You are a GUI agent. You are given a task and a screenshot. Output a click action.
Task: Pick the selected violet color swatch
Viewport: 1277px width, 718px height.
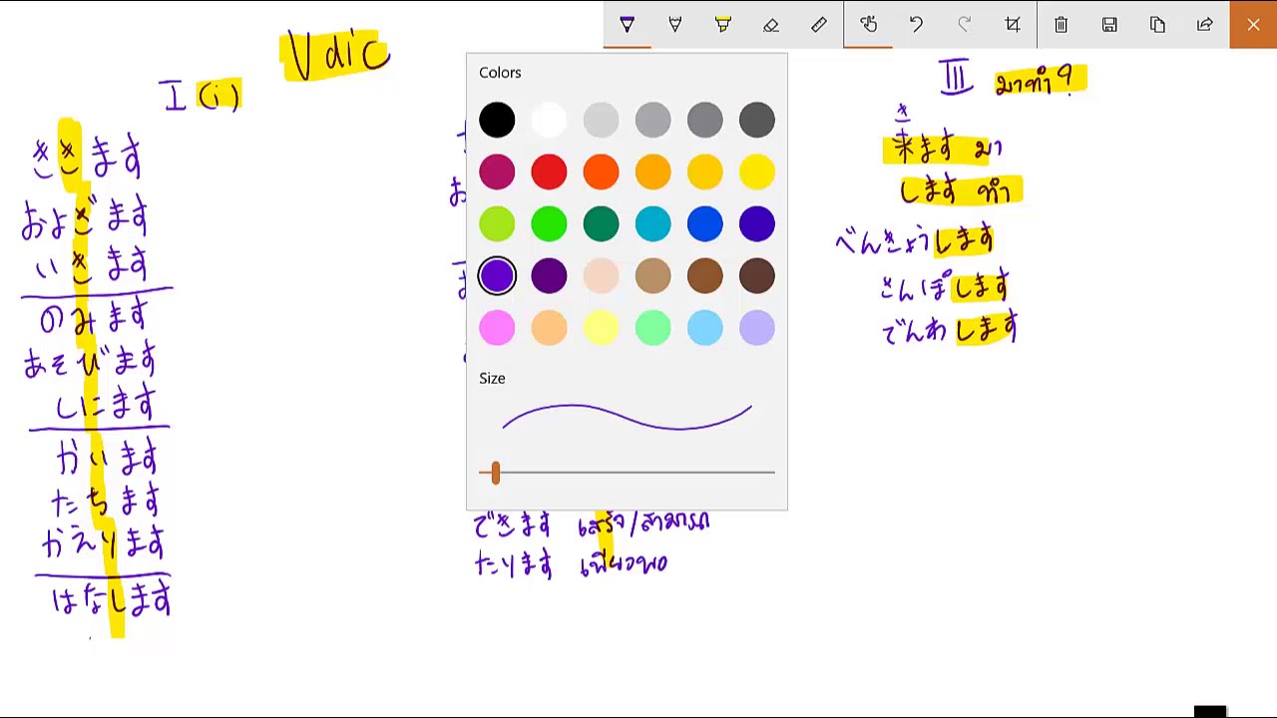(x=497, y=275)
